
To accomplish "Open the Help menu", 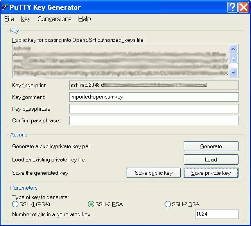I will (84, 19).
